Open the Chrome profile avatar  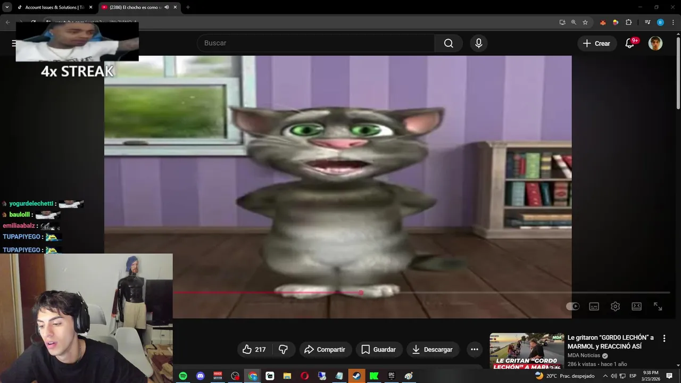(x=660, y=22)
